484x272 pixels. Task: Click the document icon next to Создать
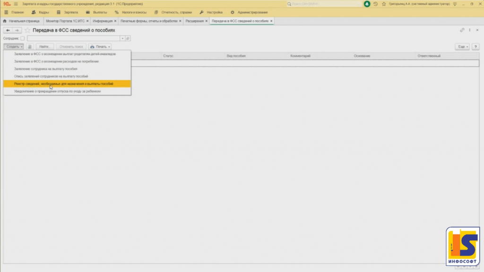[30, 47]
